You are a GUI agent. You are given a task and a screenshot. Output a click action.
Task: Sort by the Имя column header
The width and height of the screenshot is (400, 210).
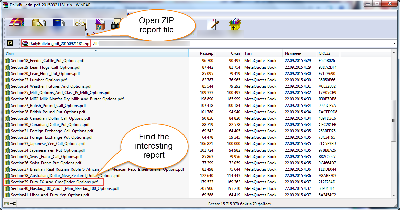[96, 53]
